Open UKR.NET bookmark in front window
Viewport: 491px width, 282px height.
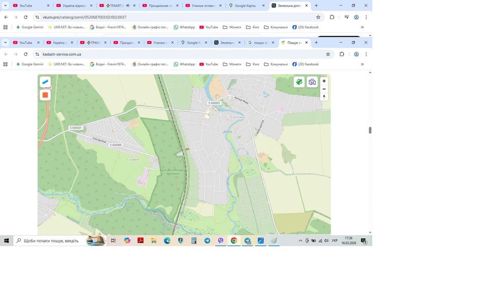[66, 64]
